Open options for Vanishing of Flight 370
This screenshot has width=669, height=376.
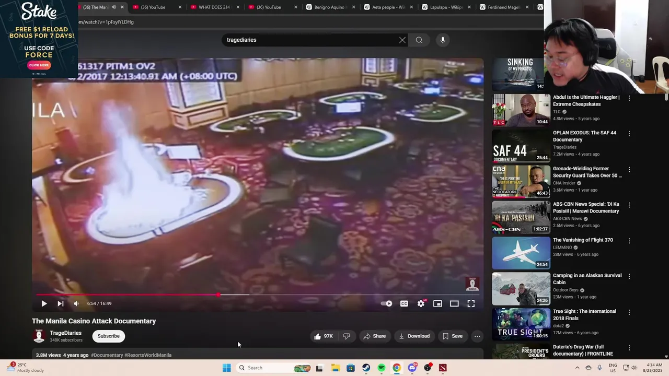[629, 241]
